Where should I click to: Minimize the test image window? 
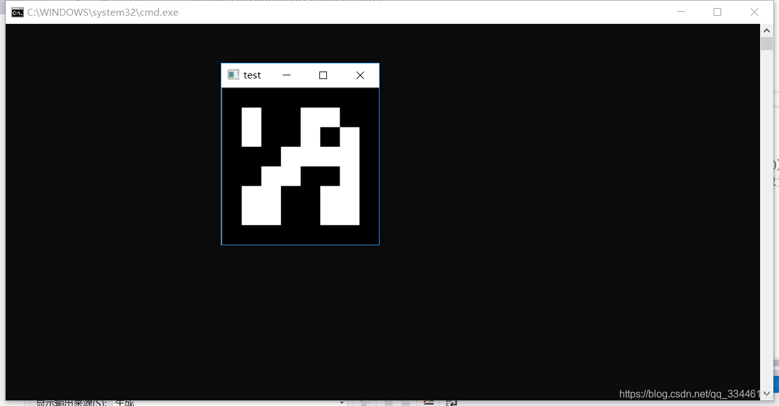pyautogui.click(x=287, y=75)
